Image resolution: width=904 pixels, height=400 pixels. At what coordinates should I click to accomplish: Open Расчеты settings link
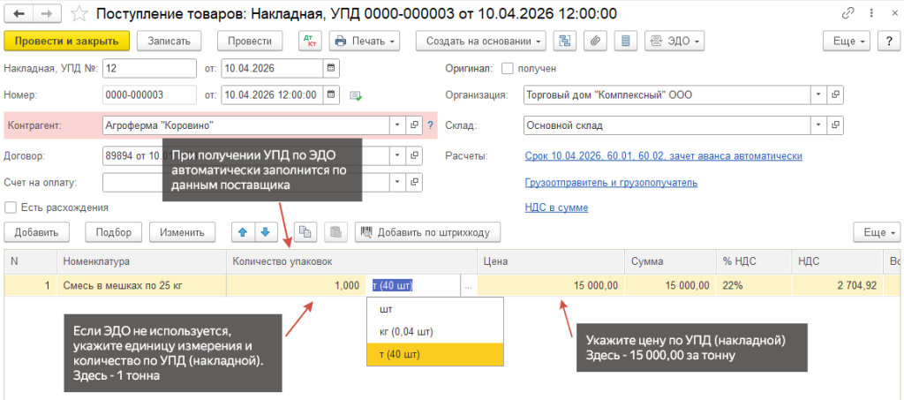pyautogui.click(x=664, y=156)
